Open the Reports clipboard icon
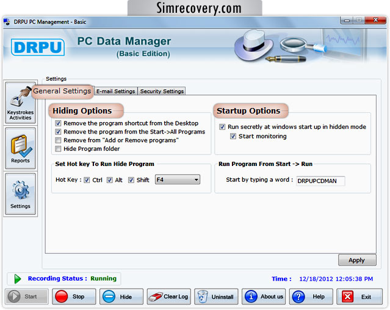This screenshot has height=310, width=390. pos(21,145)
